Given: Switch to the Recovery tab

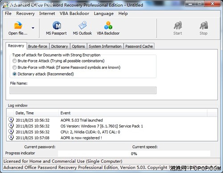Looking at the screenshot, I should click(x=16, y=46).
